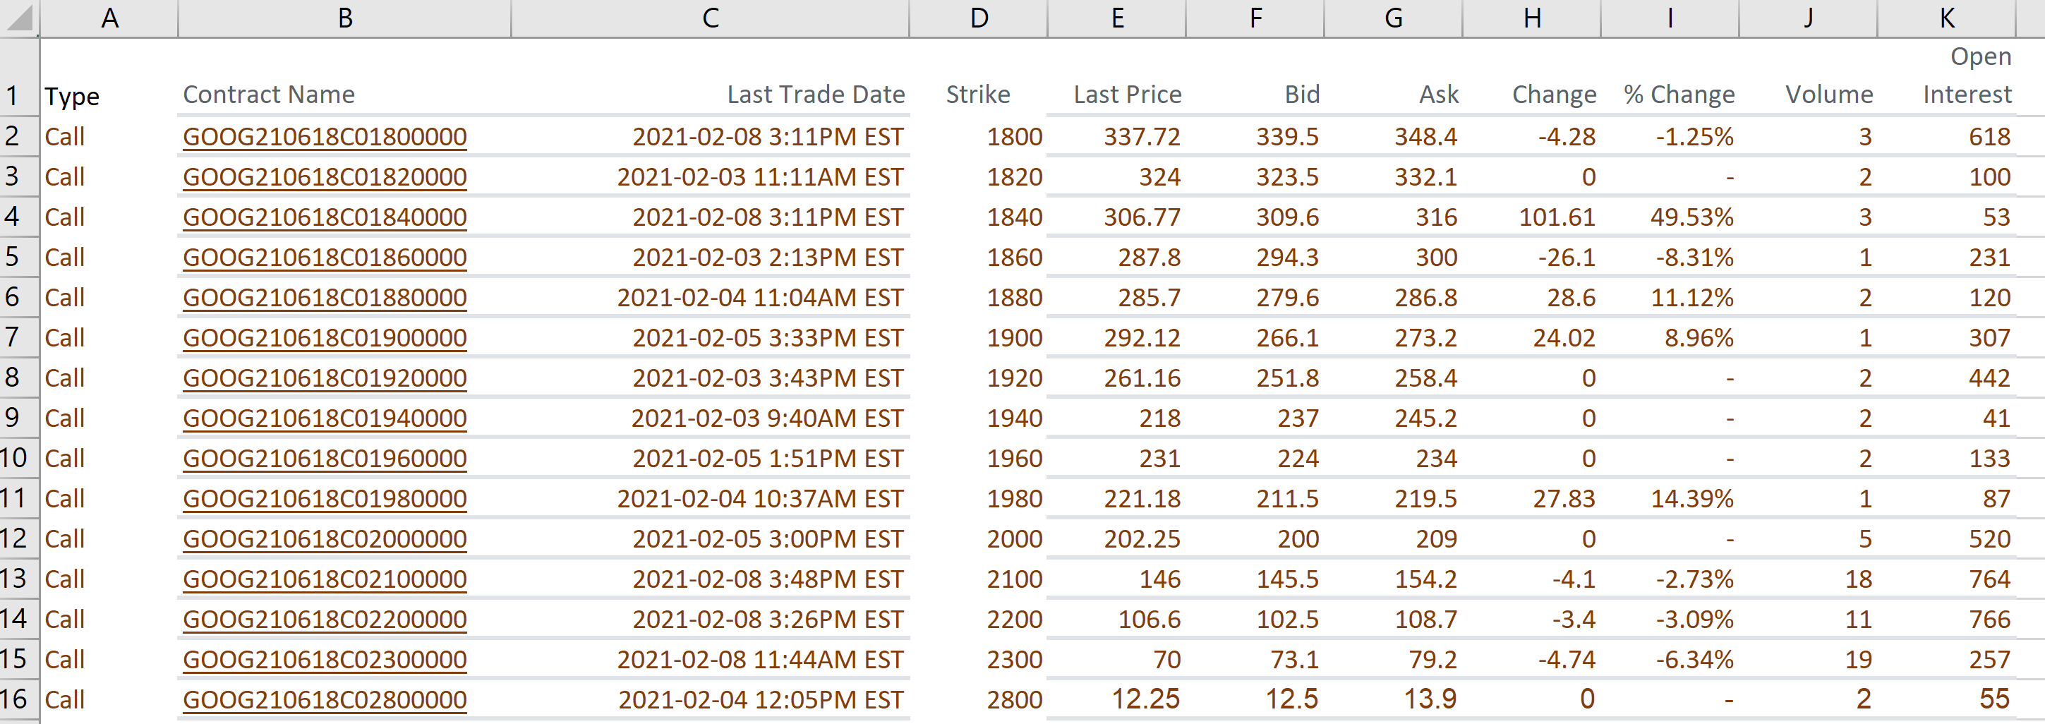Viewport: 2045px width, 724px height.
Task: Open the GOOG210618C02300000 contract link
Action: [x=325, y=659]
